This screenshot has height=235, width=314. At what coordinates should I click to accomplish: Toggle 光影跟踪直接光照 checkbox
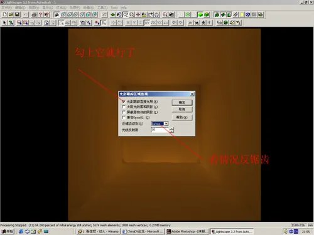(x=124, y=102)
